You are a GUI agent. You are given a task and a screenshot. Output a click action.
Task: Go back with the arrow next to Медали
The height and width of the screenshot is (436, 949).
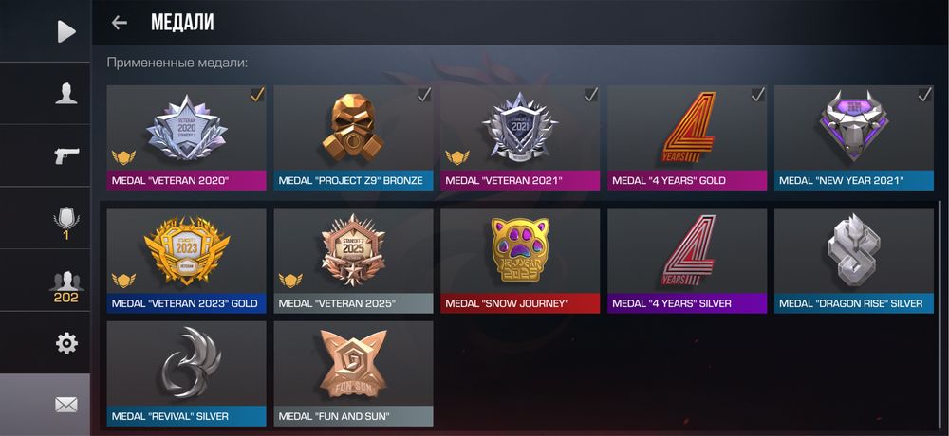120,23
